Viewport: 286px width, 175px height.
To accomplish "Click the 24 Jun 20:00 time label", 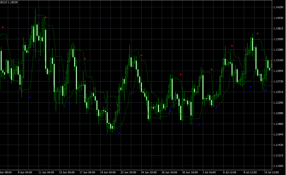I will (149, 172).
